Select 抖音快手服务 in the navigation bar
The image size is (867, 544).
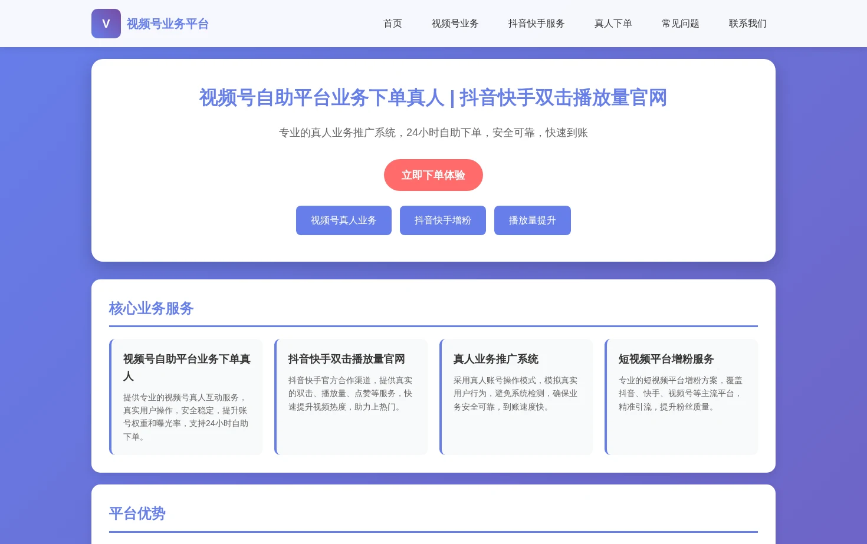(x=537, y=24)
